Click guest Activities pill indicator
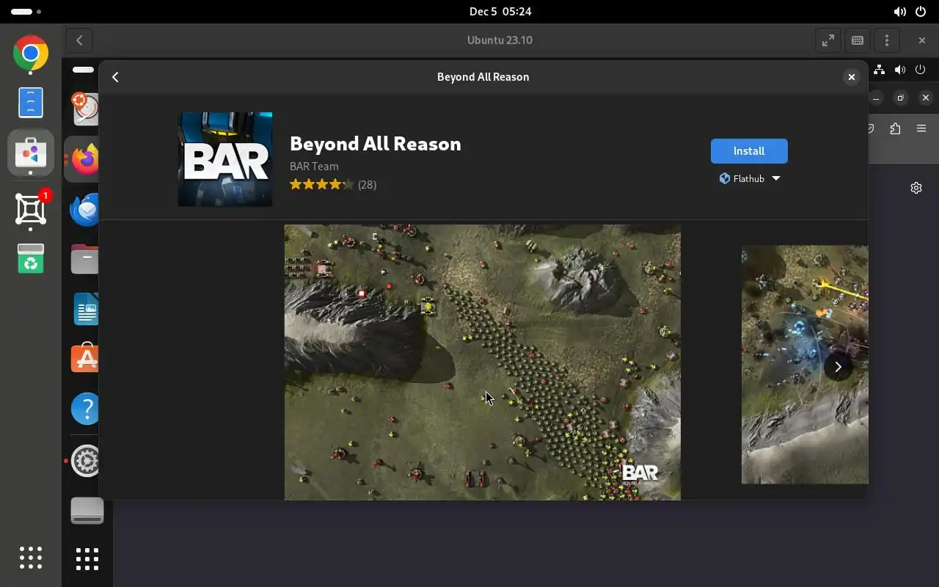This screenshot has width=939, height=587. tap(83, 70)
